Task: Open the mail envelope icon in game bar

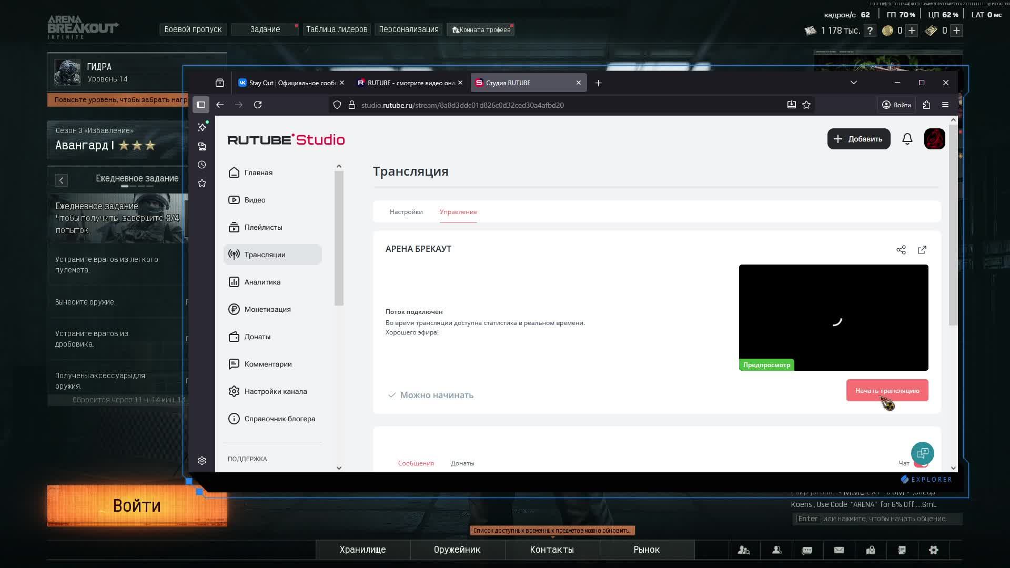Action: (x=839, y=550)
